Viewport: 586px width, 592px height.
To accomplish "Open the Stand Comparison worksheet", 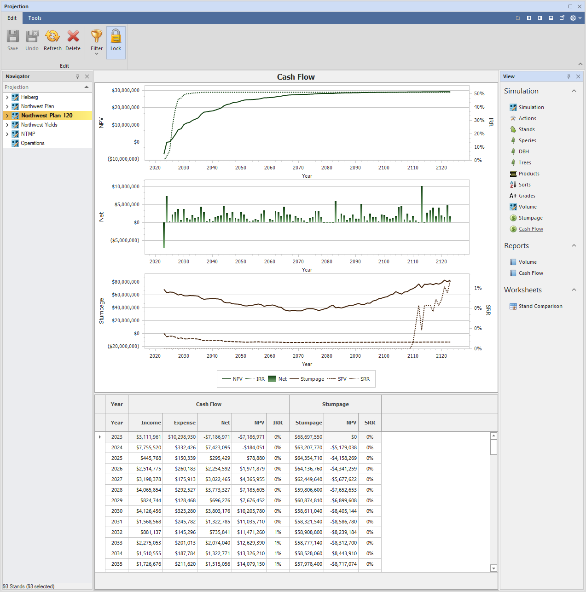I will [x=540, y=306].
